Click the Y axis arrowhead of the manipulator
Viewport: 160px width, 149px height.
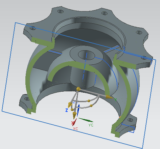click(x=109, y=97)
